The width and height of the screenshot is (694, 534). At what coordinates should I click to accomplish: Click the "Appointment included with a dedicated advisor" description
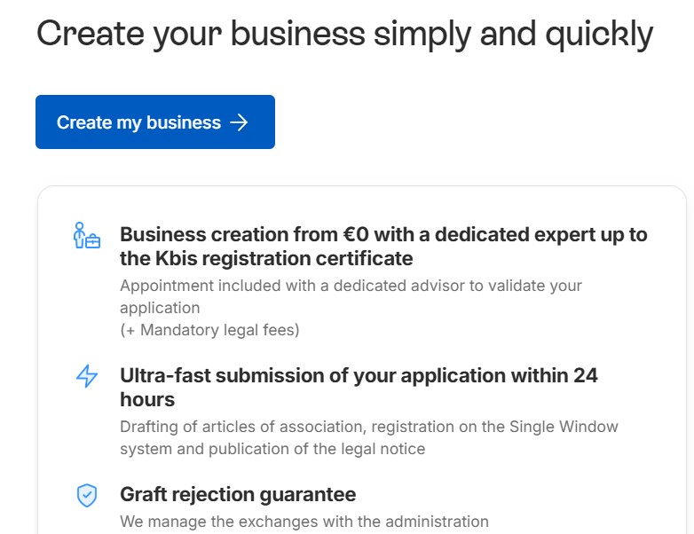pyautogui.click(x=351, y=286)
